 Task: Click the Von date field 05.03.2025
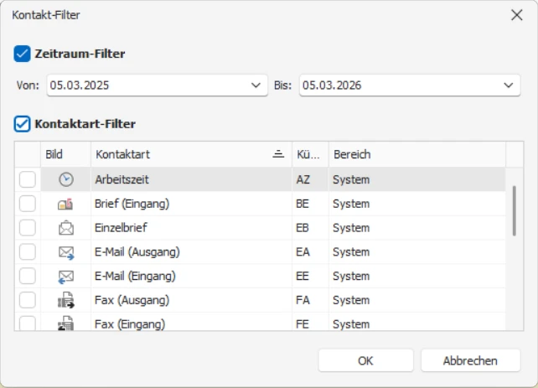[158, 85]
